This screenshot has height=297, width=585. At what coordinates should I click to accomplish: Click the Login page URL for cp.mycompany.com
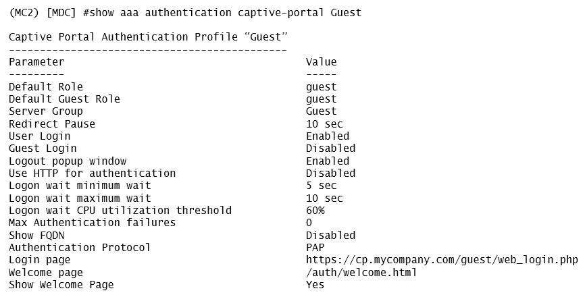coord(442,260)
